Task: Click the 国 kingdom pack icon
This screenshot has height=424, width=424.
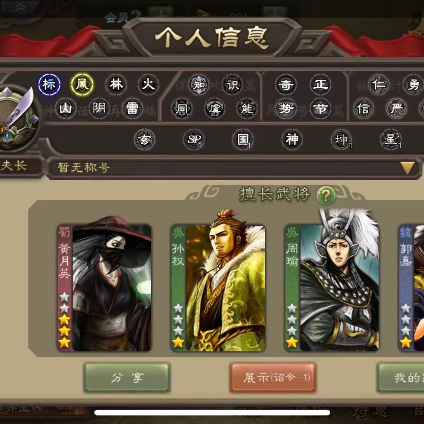Action: click(x=243, y=139)
